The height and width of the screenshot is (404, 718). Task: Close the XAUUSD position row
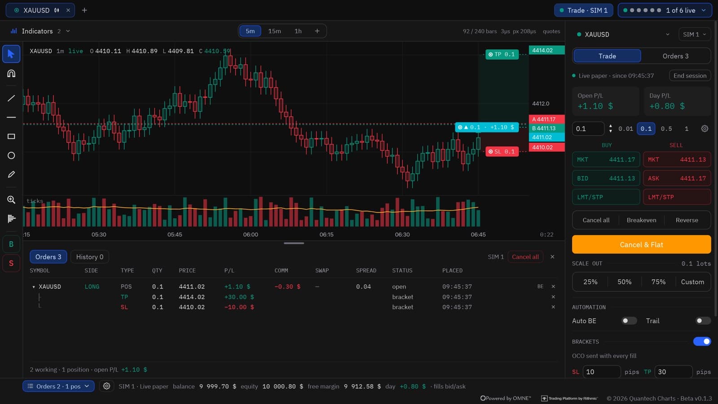(553, 286)
